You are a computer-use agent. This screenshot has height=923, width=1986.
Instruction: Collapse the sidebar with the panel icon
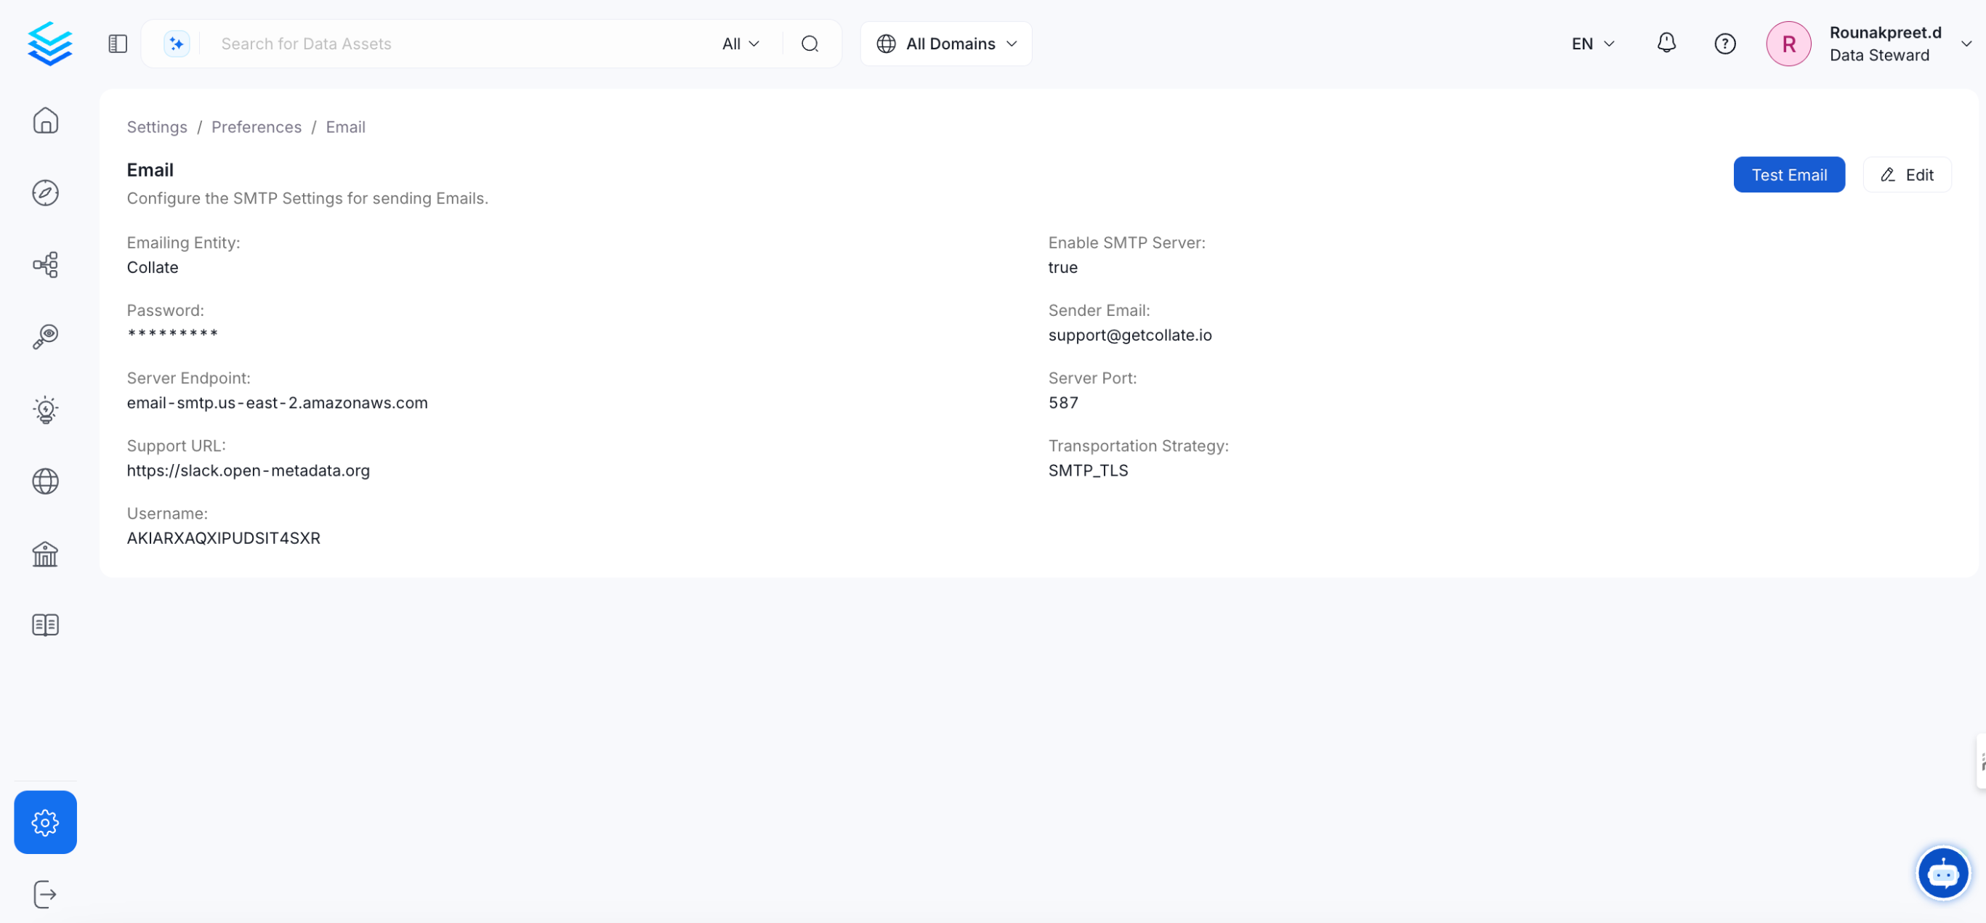tap(117, 43)
